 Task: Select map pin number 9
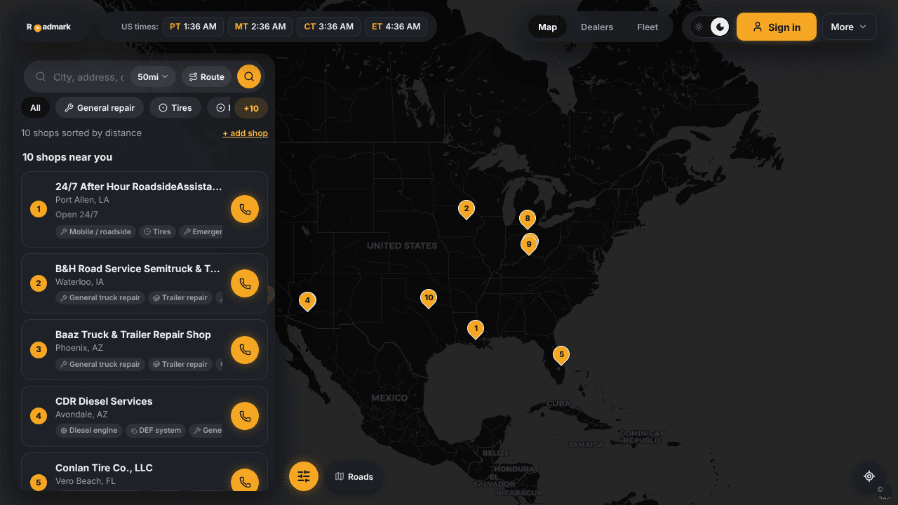point(529,245)
